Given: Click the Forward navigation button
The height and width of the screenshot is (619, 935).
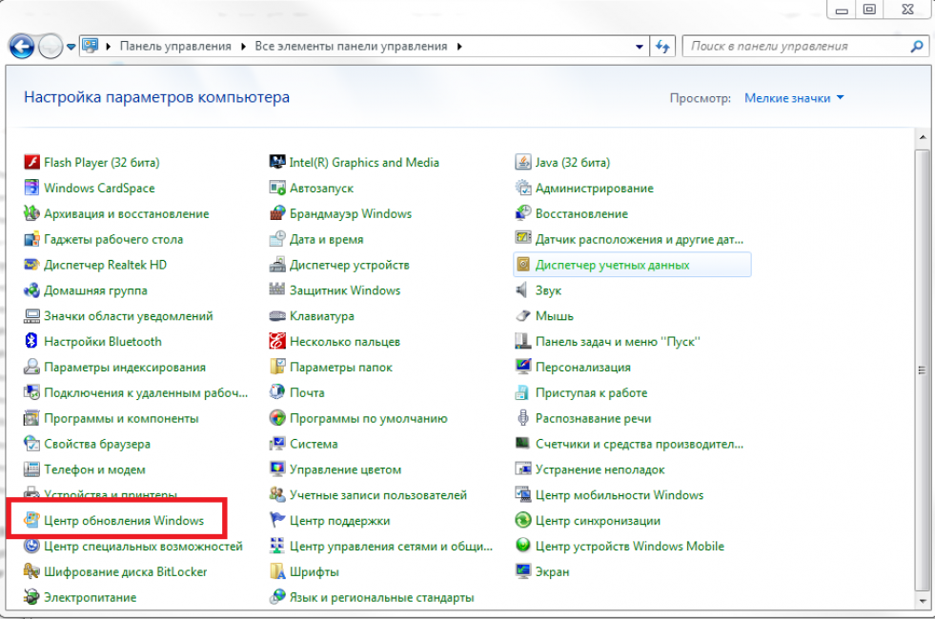Looking at the screenshot, I should 51,47.
